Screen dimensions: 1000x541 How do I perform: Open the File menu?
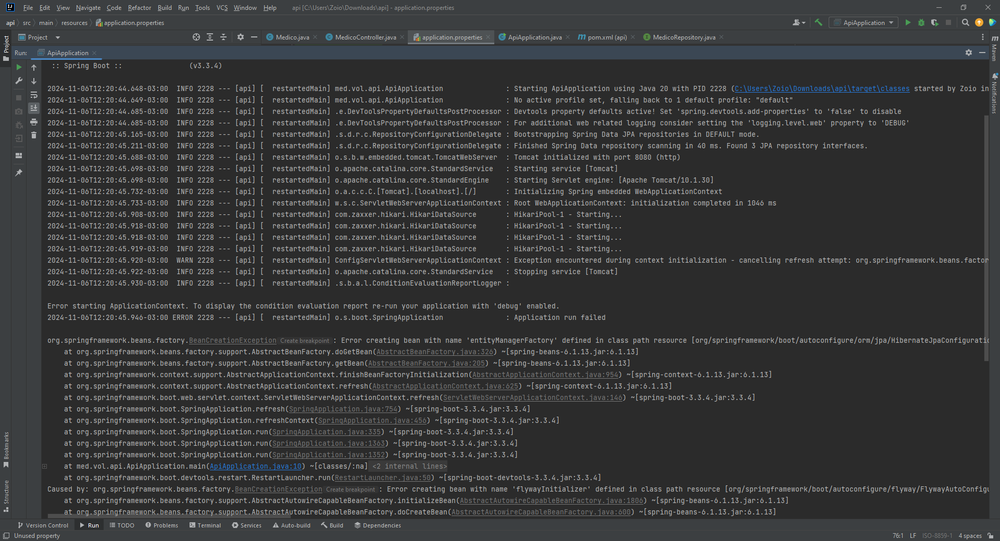[28, 7]
